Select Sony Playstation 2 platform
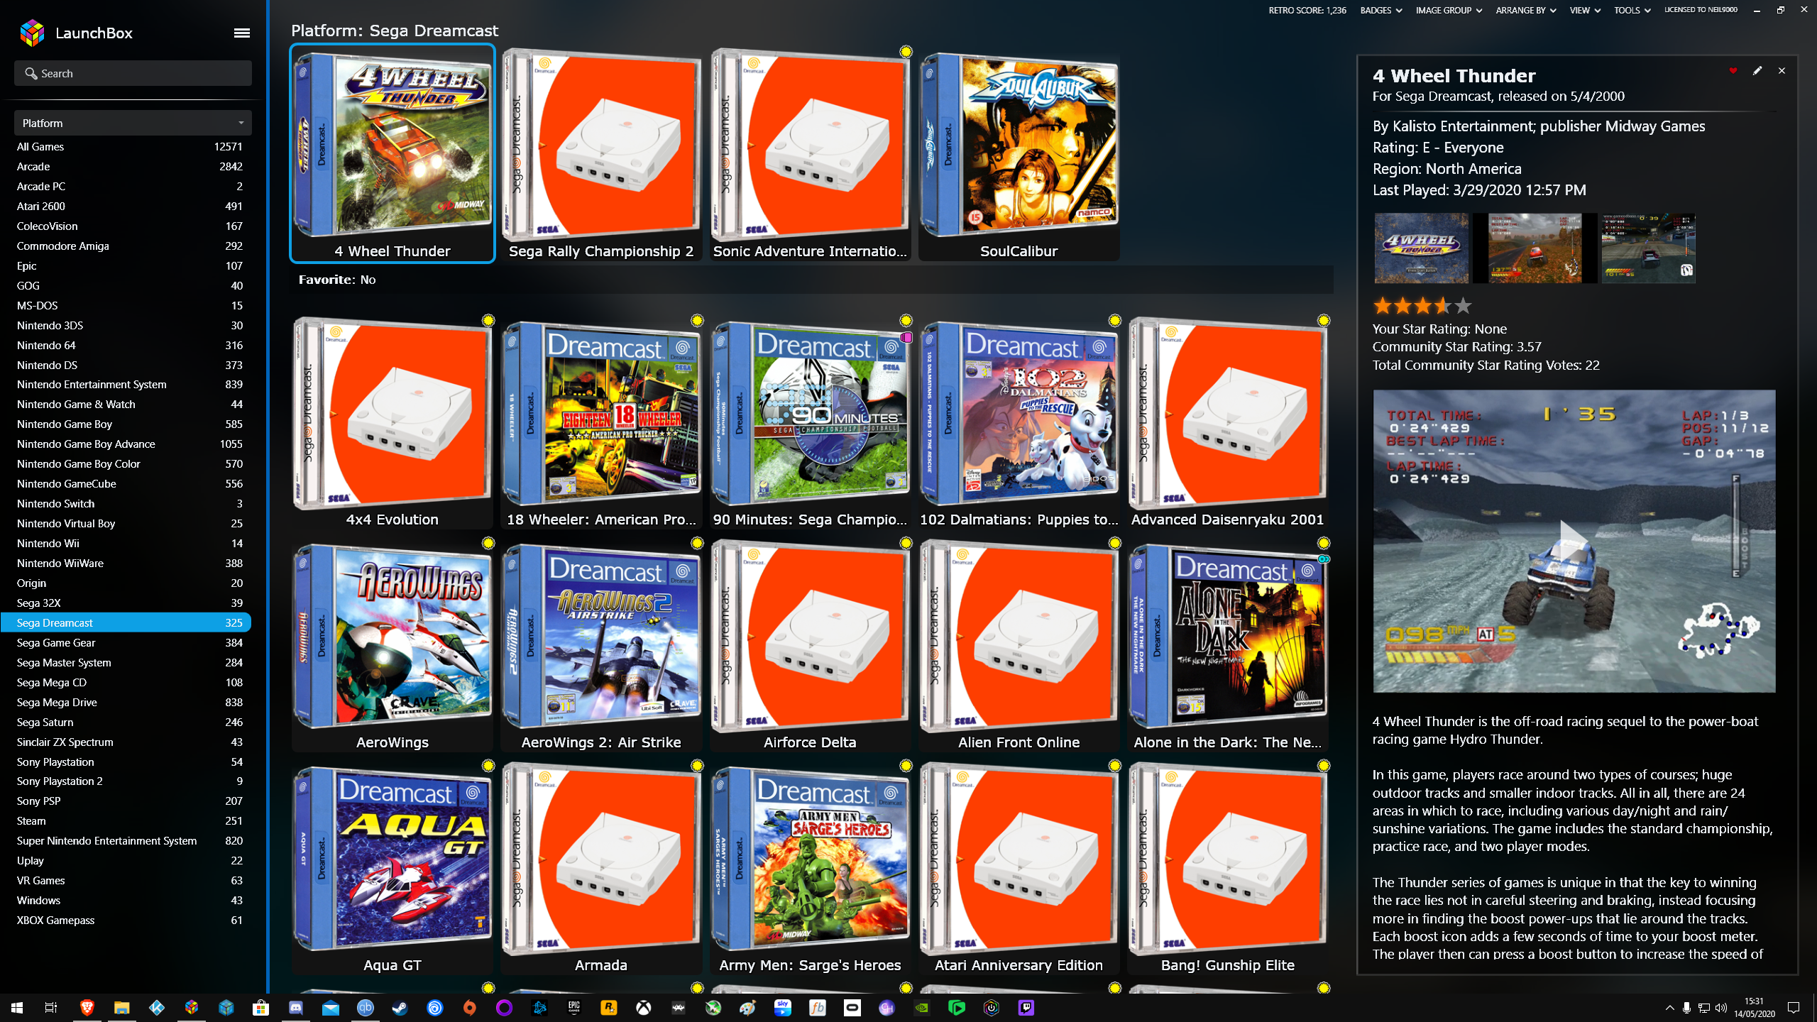 [x=126, y=781]
